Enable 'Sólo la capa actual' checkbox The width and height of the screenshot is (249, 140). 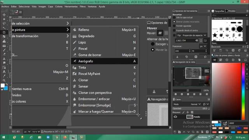pos(174,17)
